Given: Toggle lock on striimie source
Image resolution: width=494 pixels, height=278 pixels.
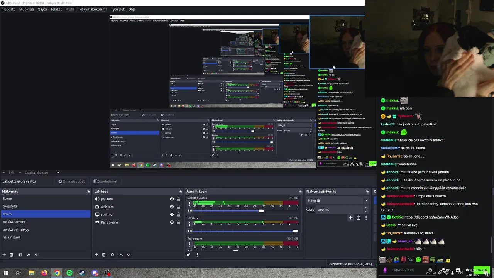Looking at the screenshot, I should [178, 214].
